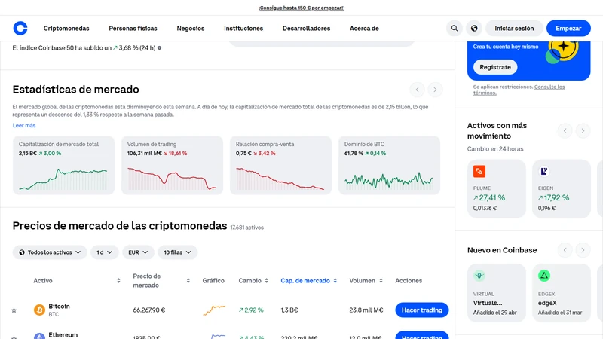Image resolution: width=603 pixels, height=339 pixels.
Task: Click Hacer trading for Bitcoin
Action: pos(422,310)
